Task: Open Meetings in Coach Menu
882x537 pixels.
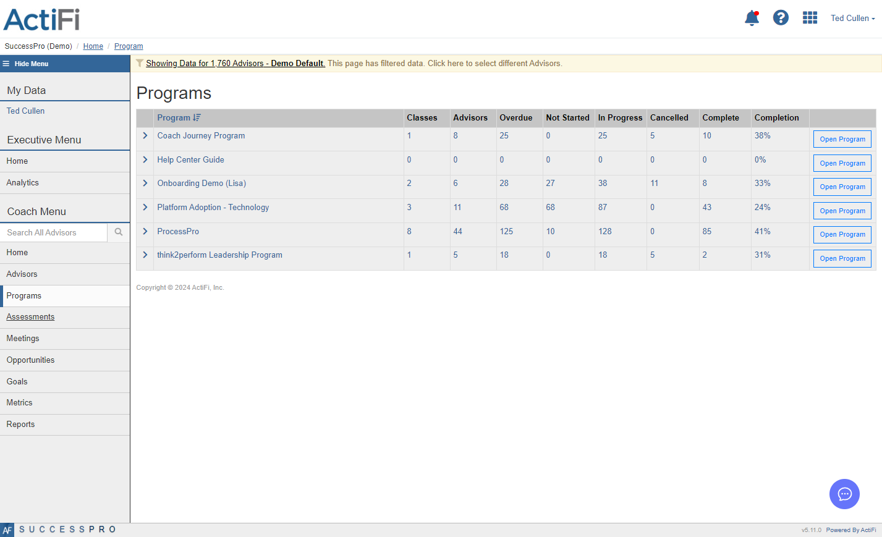Action: tap(65, 339)
